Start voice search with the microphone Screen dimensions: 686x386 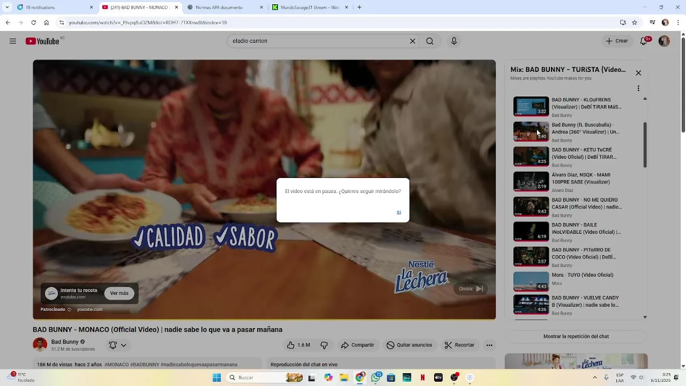(x=454, y=41)
